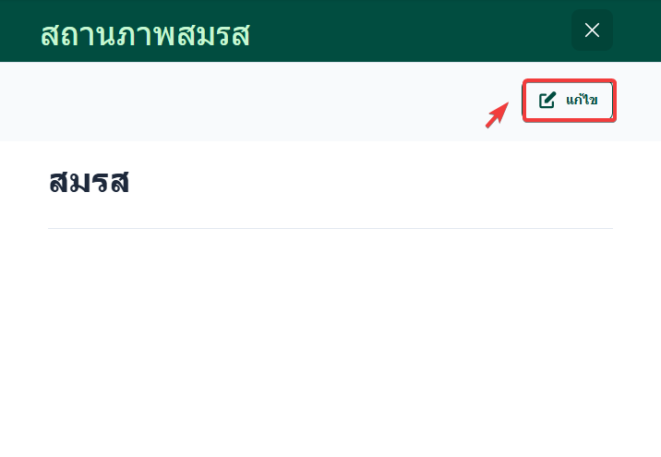The width and height of the screenshot is (661, 457).
Task: Open edit mode for marital status
Action: [x=569, y=101]
